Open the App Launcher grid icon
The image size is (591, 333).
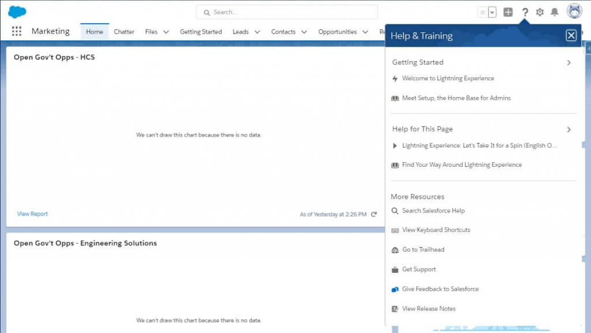17,31
